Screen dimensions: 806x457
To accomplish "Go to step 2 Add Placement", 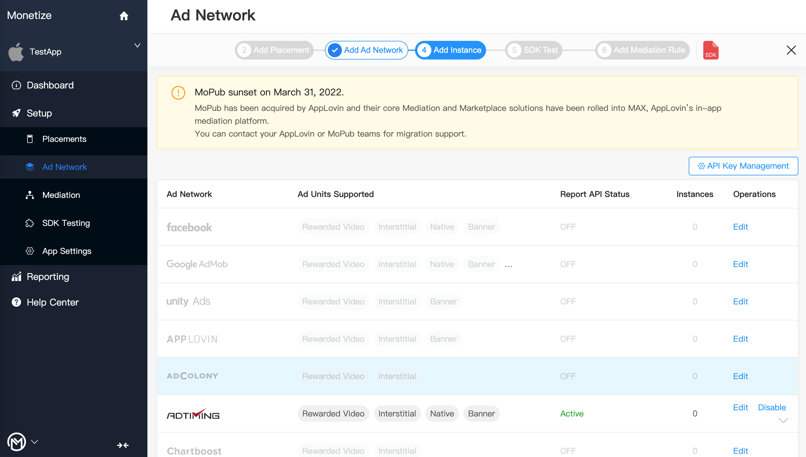I will (x=274, y=50).
